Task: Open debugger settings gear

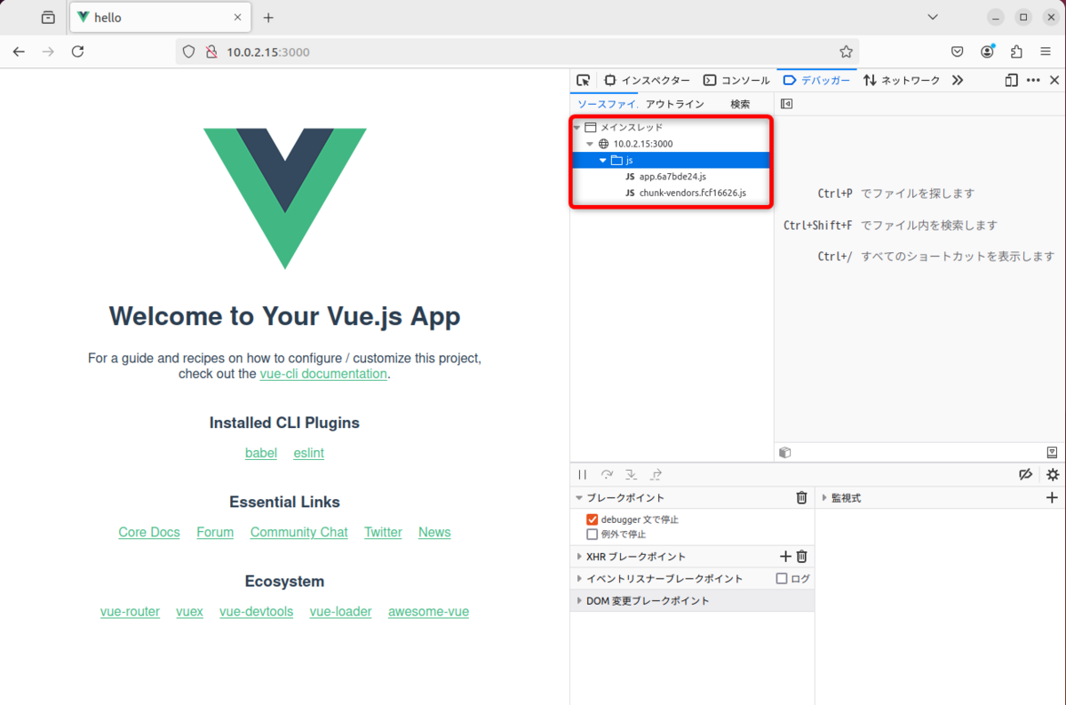Action: pyautogui.click(x=1053, y=475)
